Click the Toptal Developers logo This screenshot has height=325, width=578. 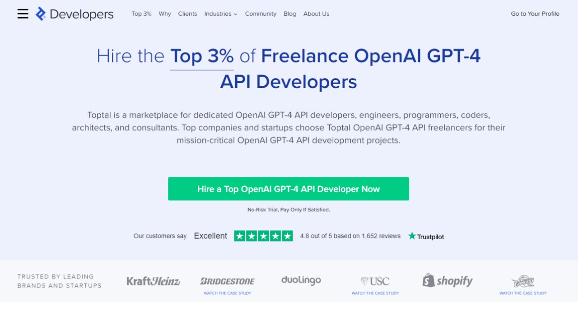click(75, 14)
